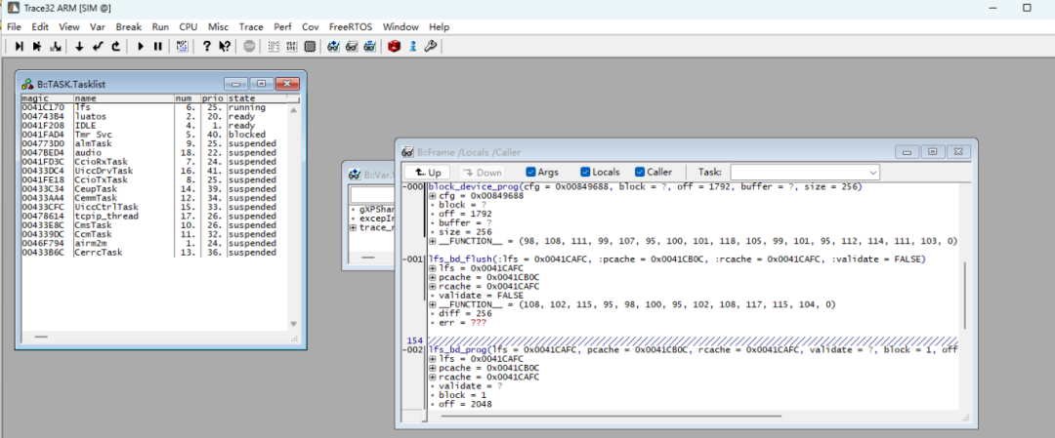Click the Diverge step toolbar icon
The height and width of the screenshot is (438, 1055).
(55, 47)
